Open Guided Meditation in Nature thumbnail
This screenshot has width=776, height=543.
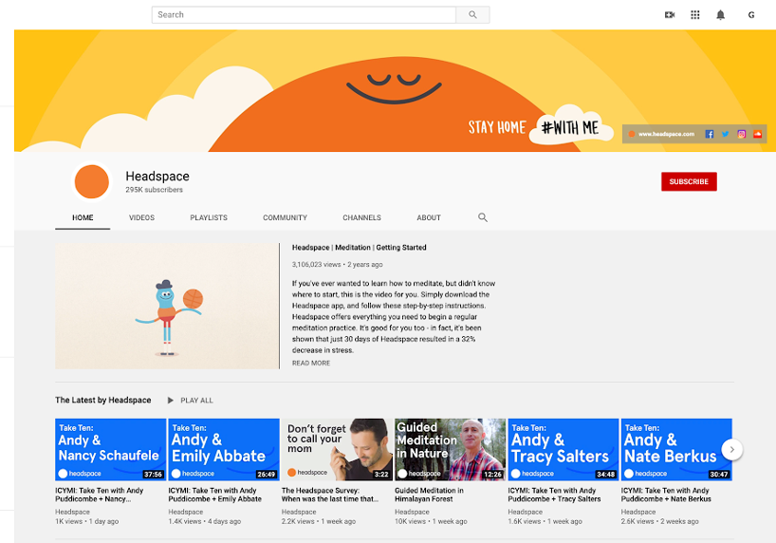point(450,449)
